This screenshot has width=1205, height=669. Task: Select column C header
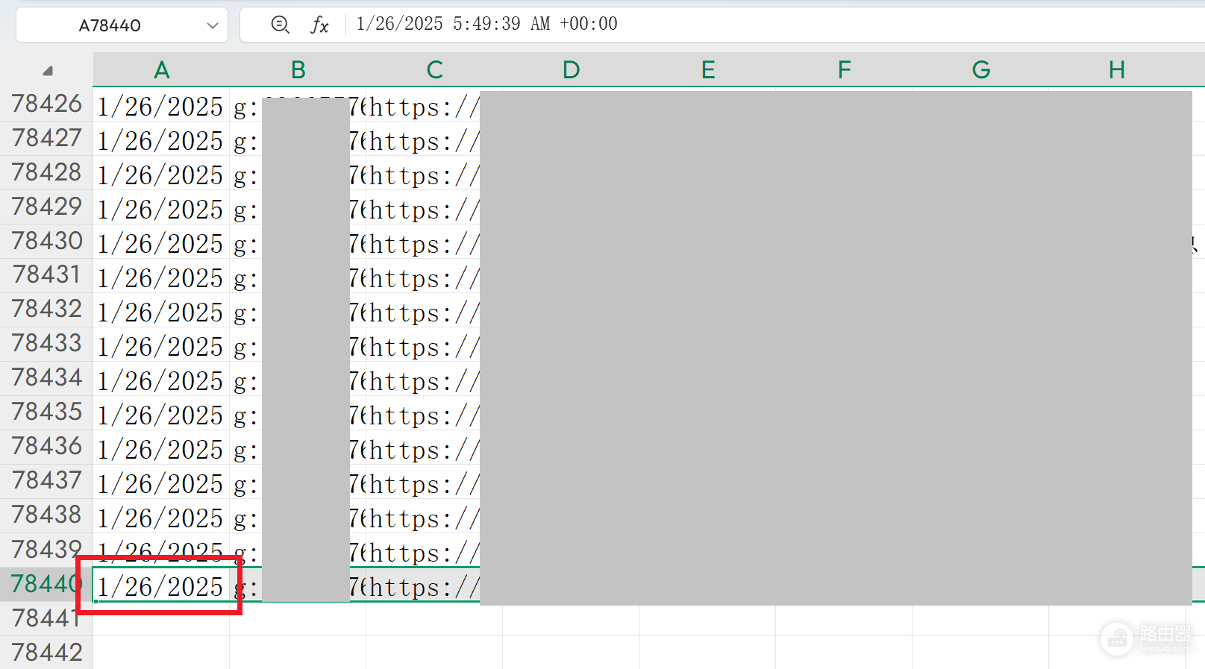[434, 70]
